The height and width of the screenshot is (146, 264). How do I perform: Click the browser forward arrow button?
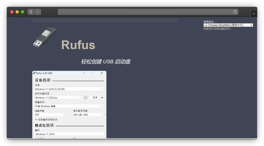(x=38, y=12)
